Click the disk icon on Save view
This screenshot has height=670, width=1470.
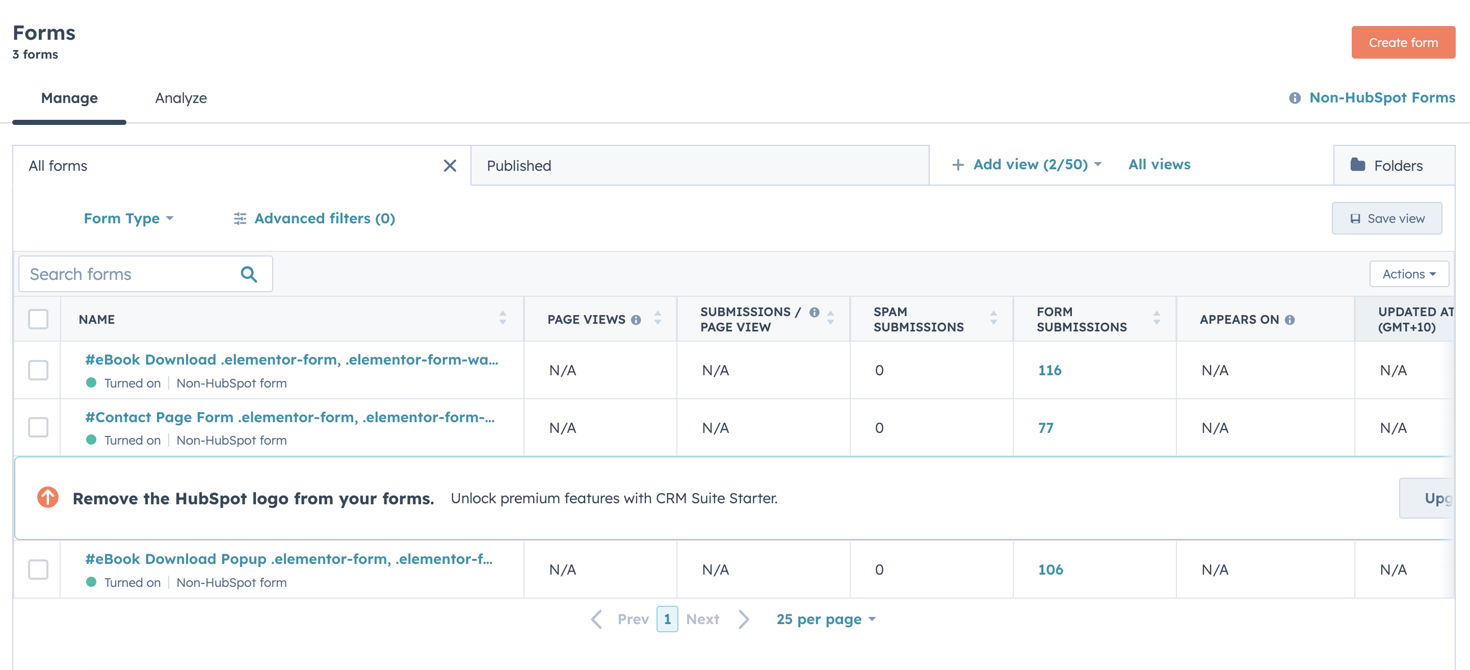[1355, 218]
